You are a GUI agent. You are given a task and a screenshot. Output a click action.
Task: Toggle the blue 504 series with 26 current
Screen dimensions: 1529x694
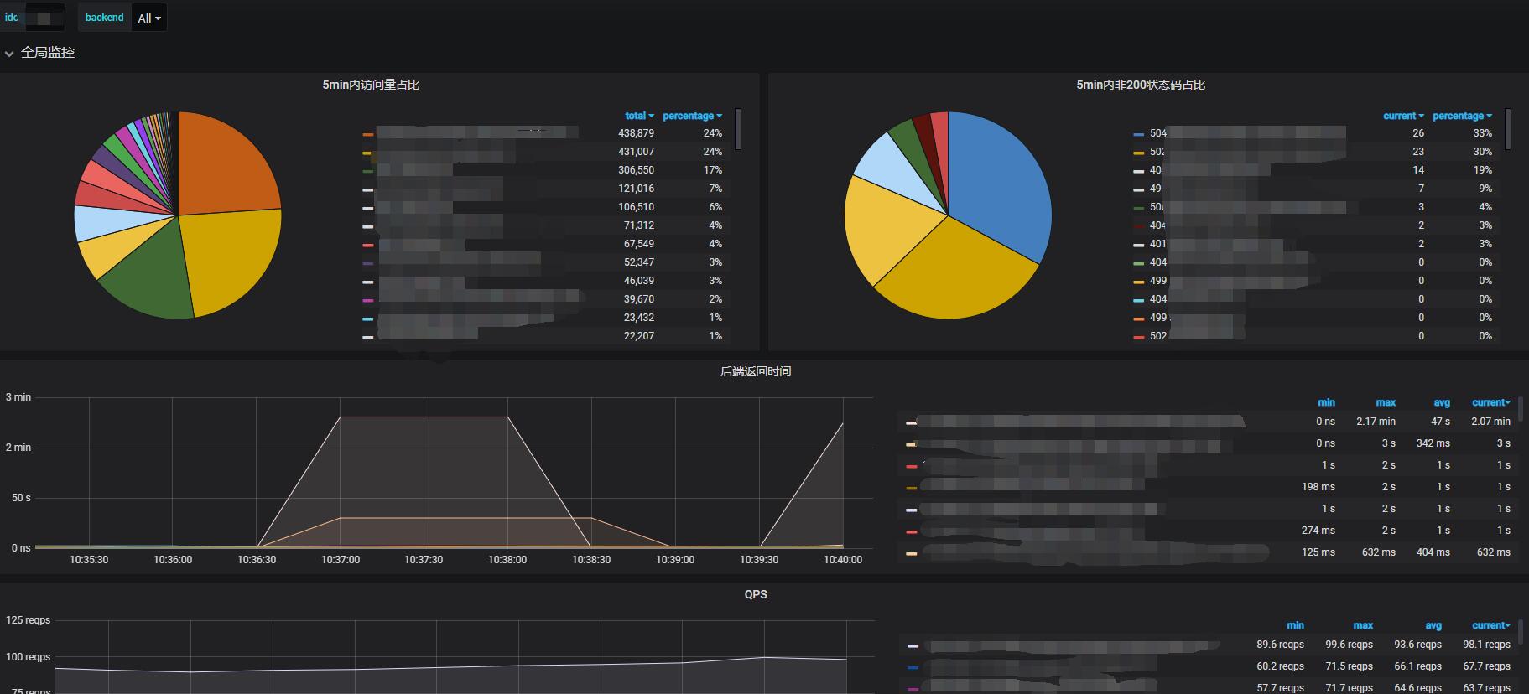(x=1138, y=134)
